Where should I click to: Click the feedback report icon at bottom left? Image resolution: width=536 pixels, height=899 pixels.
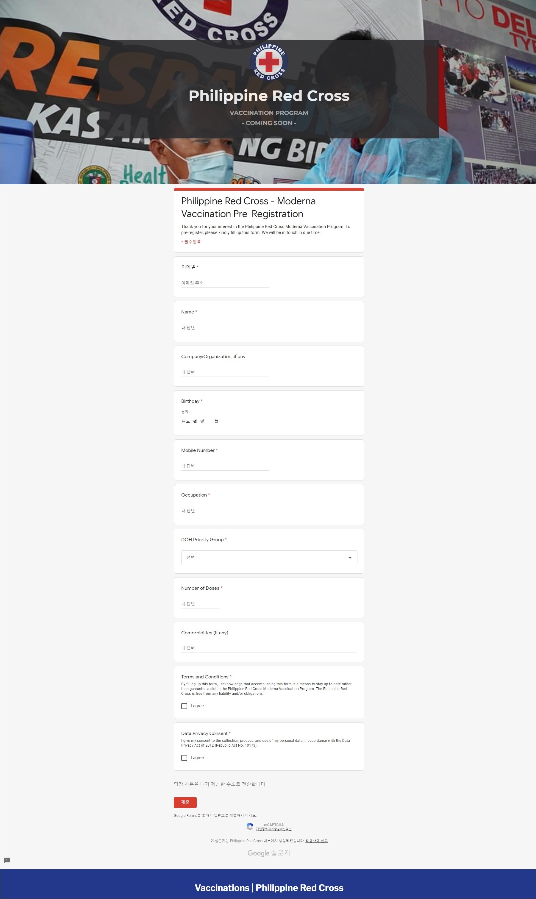click(x=7, y=860)
